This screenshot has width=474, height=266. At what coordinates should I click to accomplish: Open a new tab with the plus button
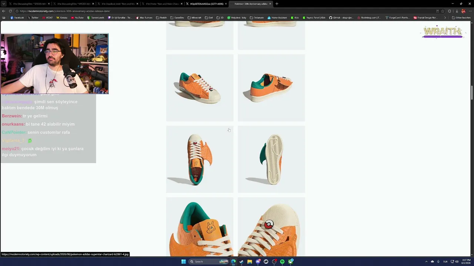[277, 4]
